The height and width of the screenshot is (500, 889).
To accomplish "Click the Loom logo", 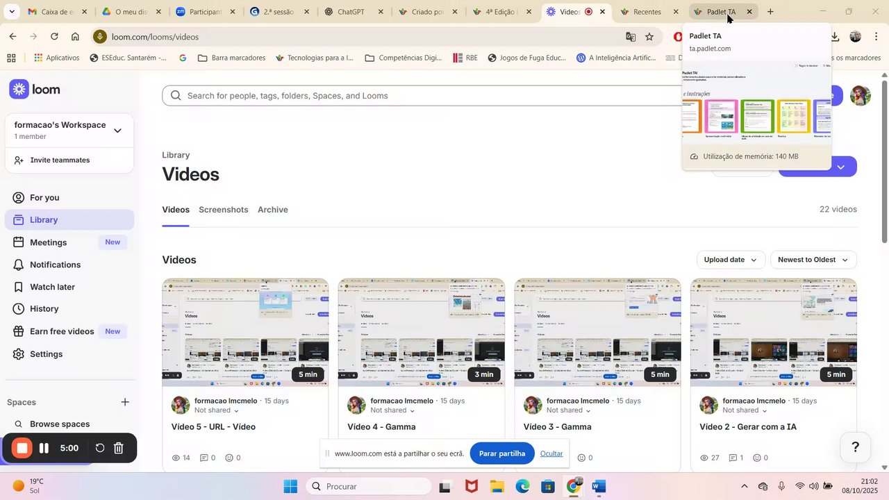I will pos(35,89).
